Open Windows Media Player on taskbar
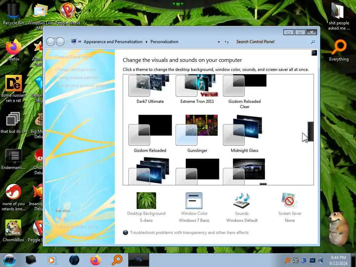The width and height of the screenshot is (356, 267). tap(52, 260)
